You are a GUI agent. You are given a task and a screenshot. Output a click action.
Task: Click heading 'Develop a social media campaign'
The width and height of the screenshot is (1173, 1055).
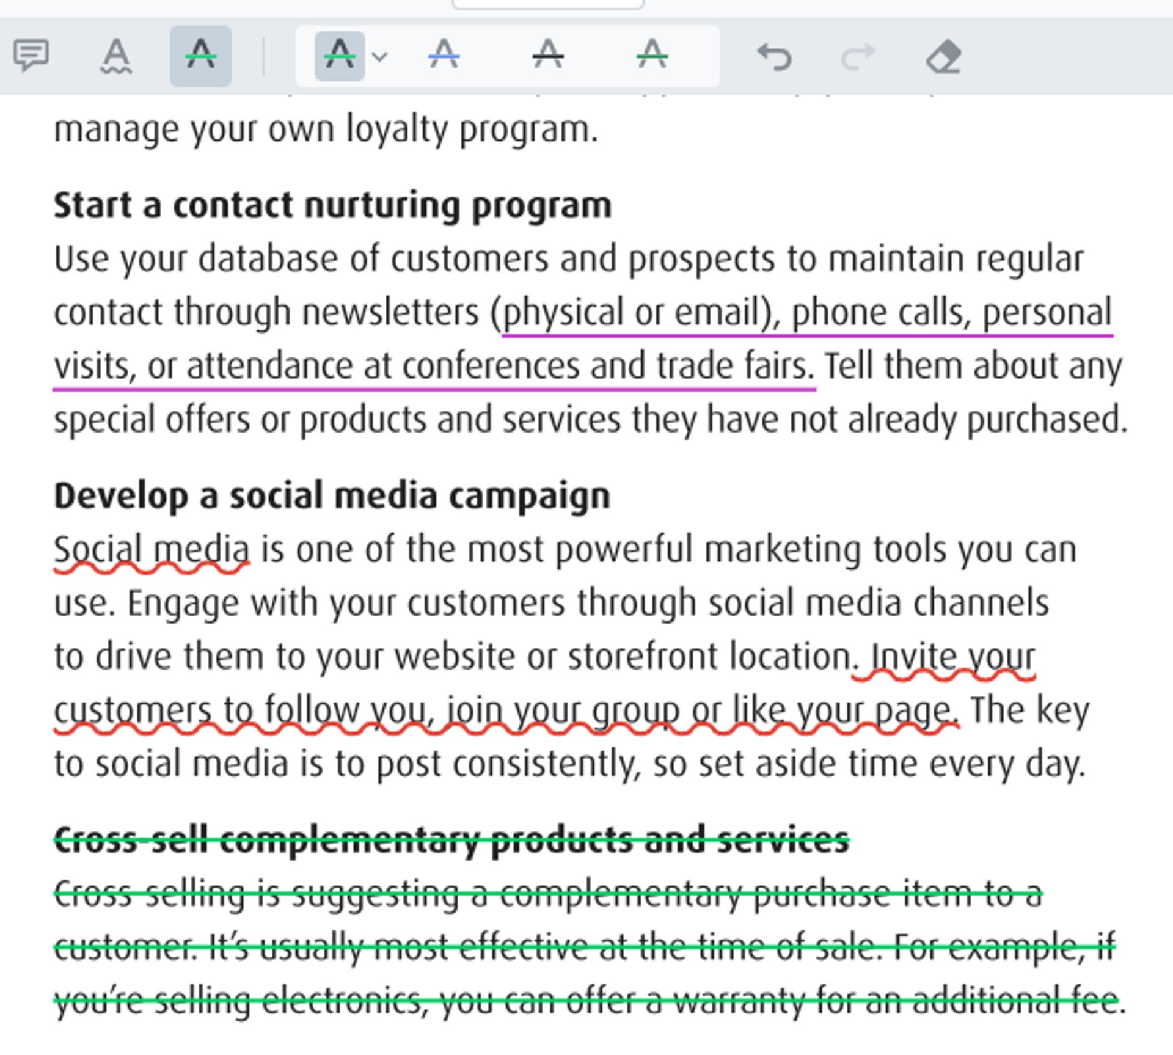332,496
